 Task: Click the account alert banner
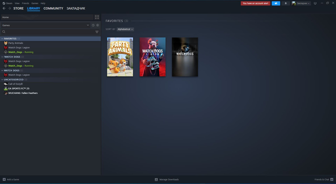click(x=255, y=3)
